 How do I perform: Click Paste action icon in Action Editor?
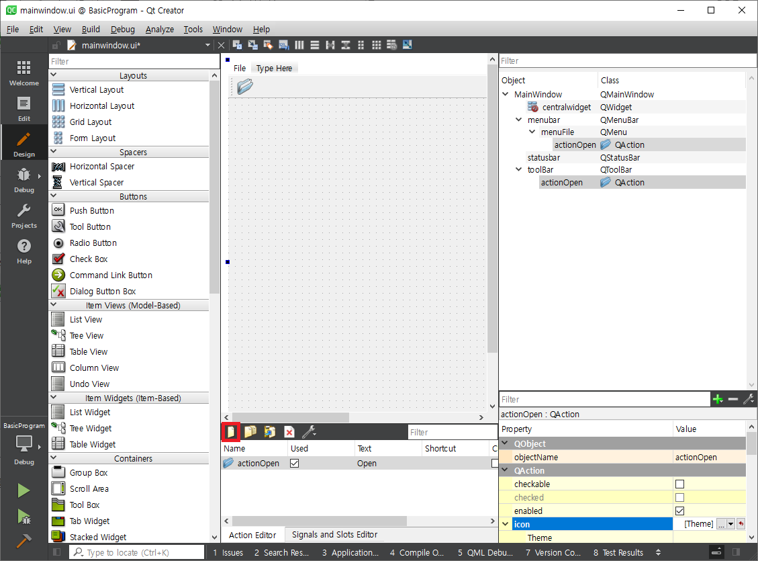(x=270, y=432)
